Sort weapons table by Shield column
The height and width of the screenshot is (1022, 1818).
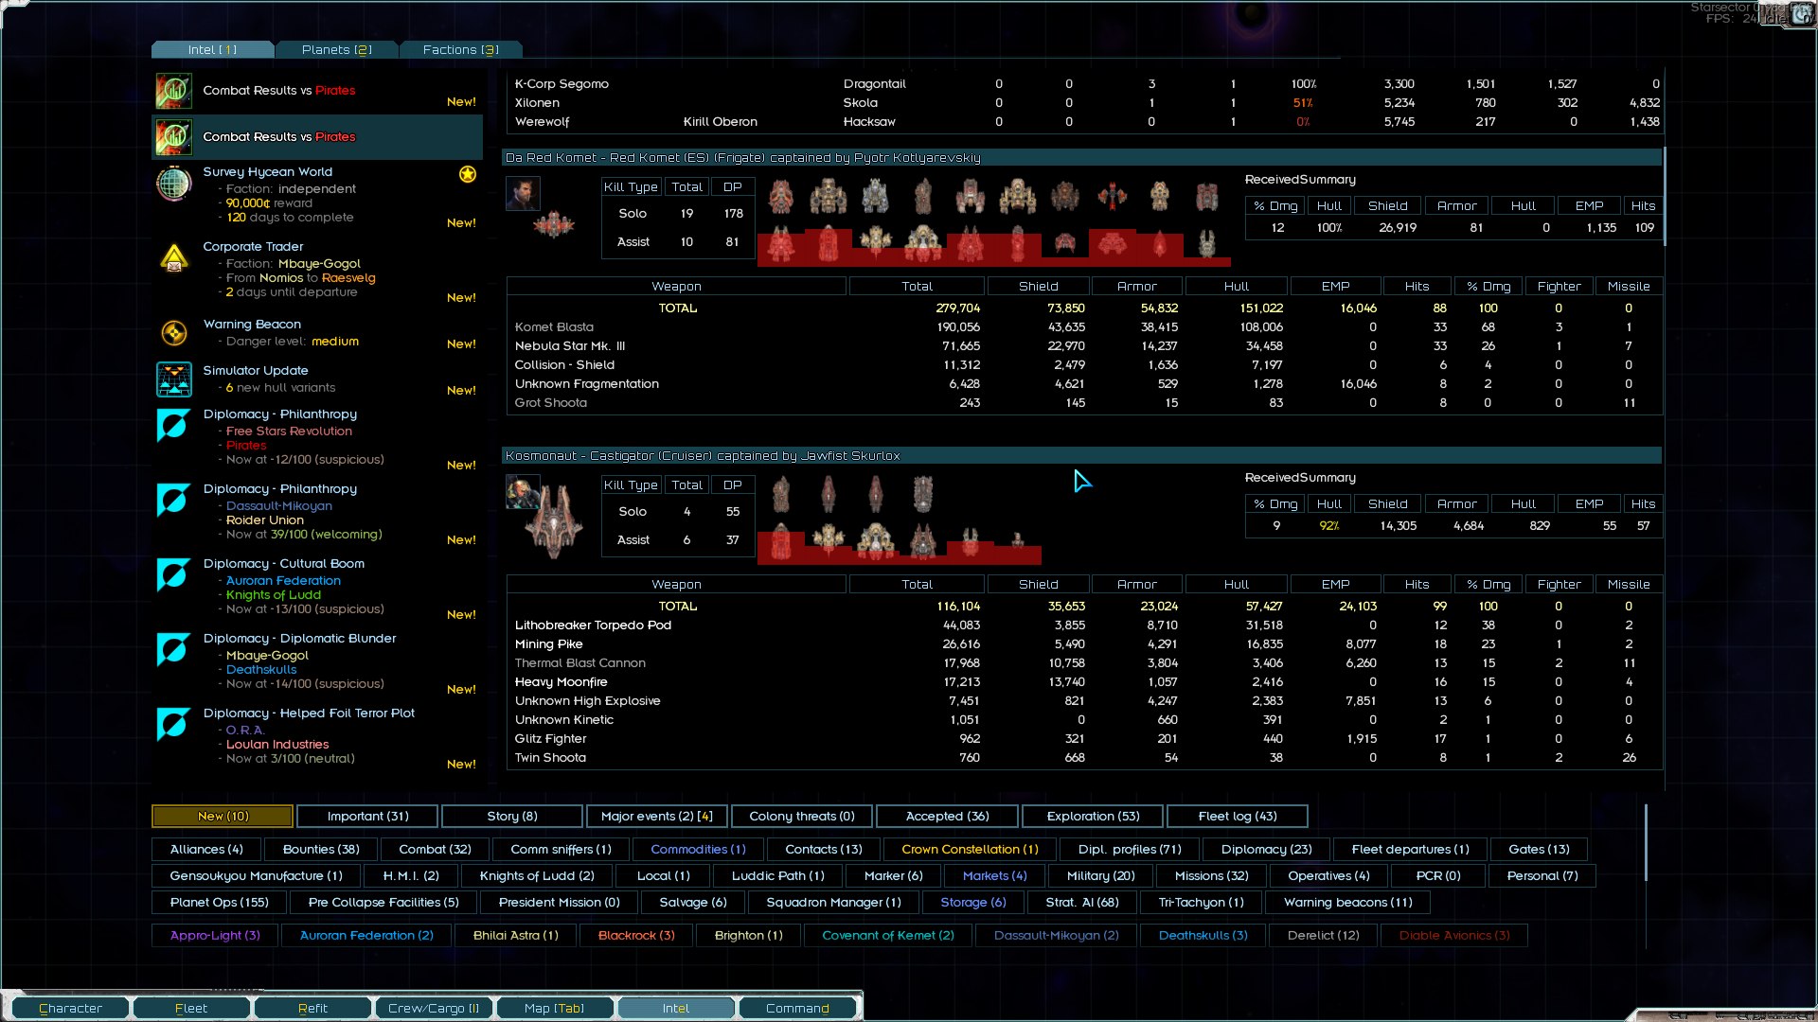point(1038,286)
